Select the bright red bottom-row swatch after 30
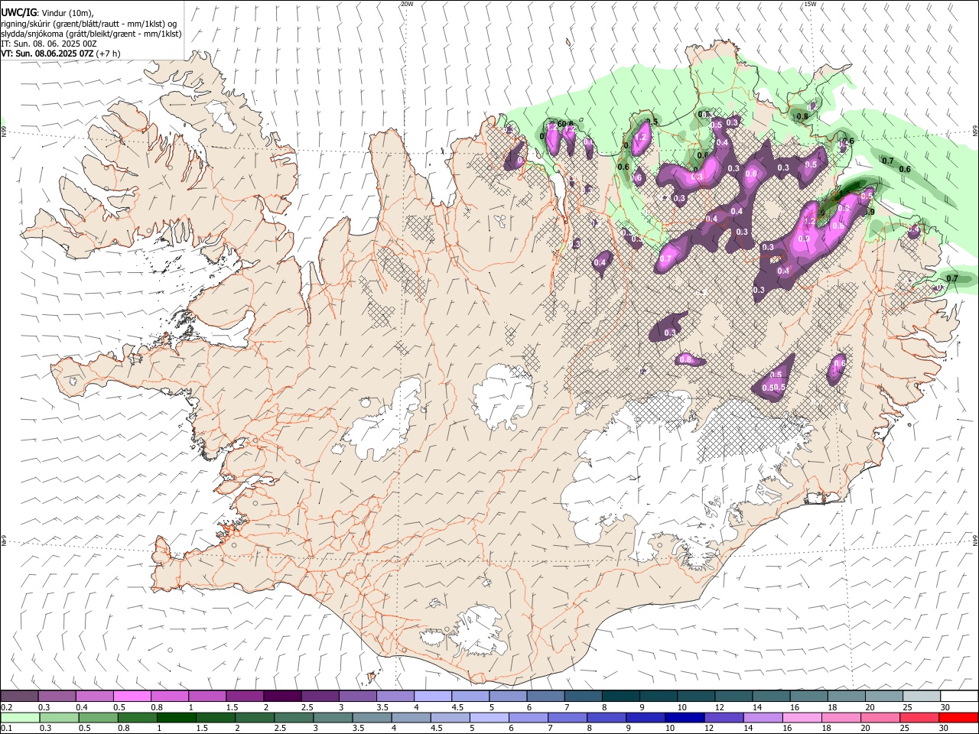Screen dimensions: 979x734 pyautogui.click(x=957, y=718)
